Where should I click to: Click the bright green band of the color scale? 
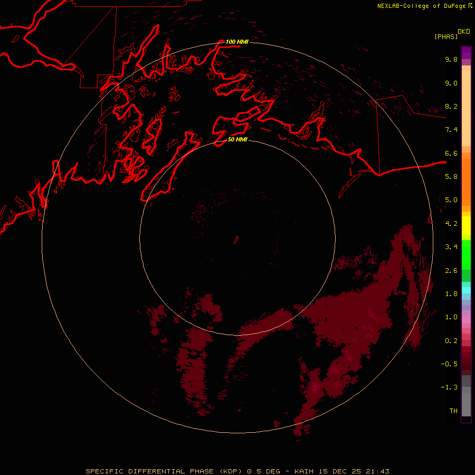tap(466, 255)
